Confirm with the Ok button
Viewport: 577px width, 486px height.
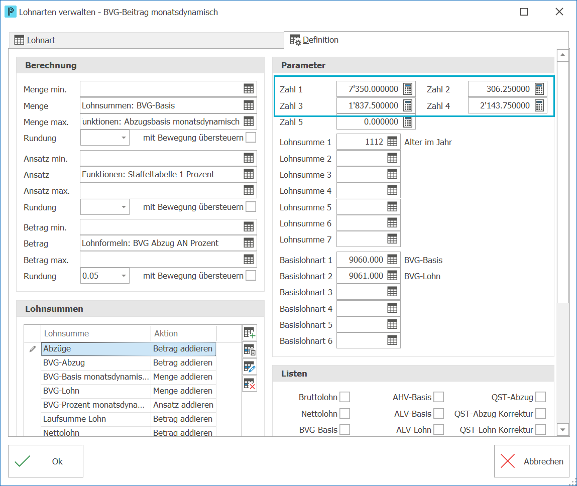[x=46, y=461]
